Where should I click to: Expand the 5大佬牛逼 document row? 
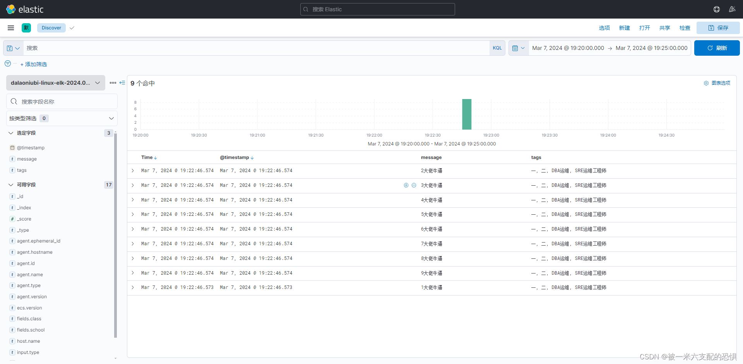pos(133,214)
